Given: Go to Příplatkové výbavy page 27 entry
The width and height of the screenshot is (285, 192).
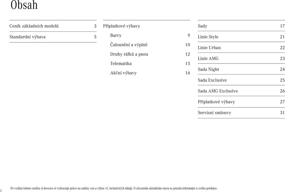Looking at the screenshot, I should tap(241, 102).
